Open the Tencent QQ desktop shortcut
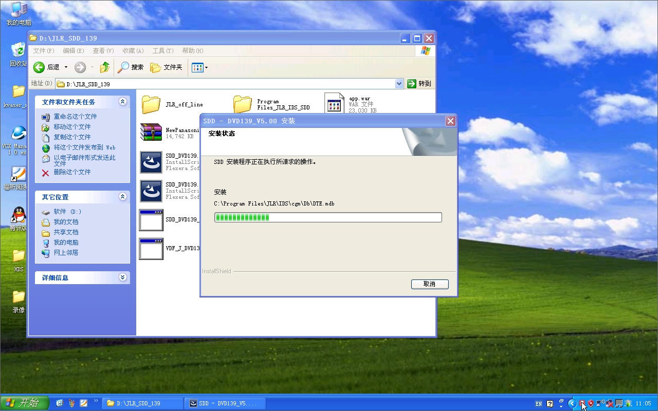The width and height of the screenshot is (658, 411). coord(19,215)
